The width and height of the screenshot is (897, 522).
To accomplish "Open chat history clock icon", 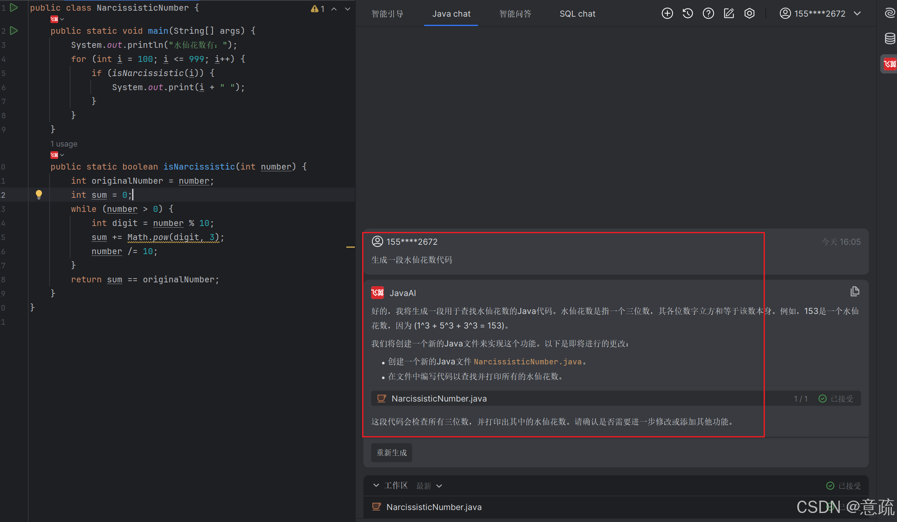I will click(688, 14).
